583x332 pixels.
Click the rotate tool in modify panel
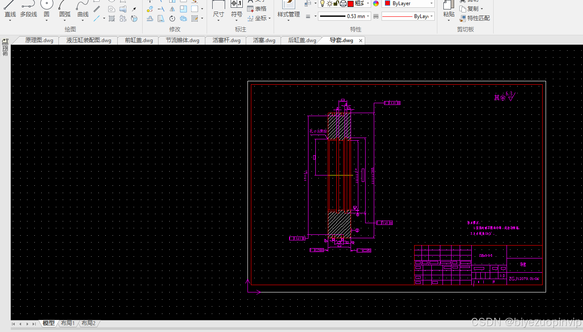(x=172, y=18)
